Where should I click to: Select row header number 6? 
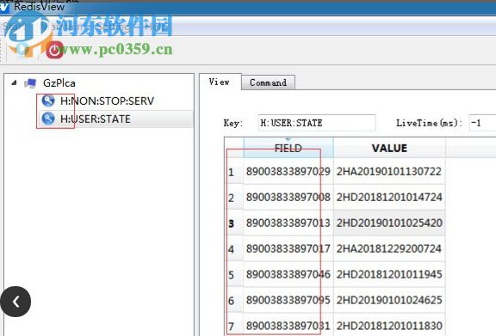(x=233, y=300)
